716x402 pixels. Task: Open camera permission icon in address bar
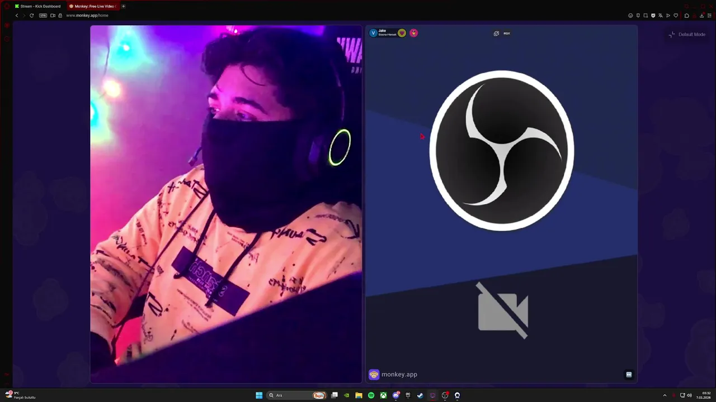click(53, 16)
